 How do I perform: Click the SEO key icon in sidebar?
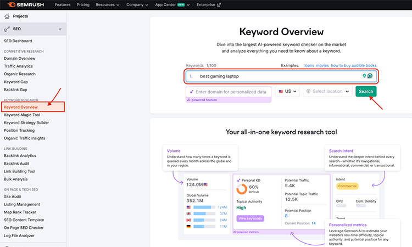7,29
